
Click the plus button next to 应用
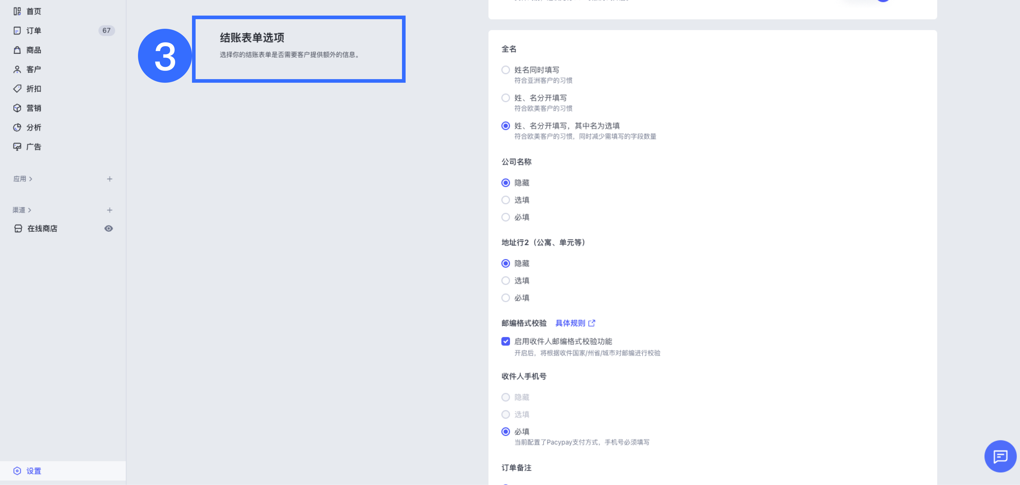(110, 179)
